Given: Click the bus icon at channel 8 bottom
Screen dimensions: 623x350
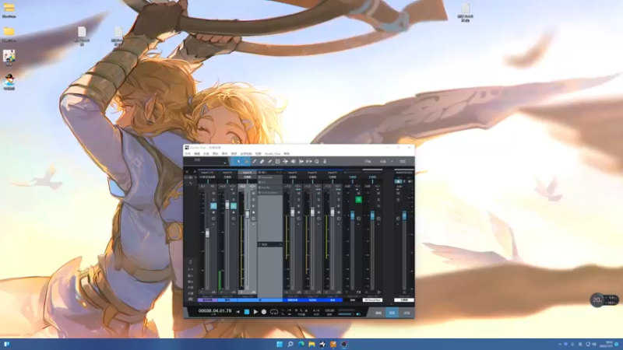Looking at the screenshot, I should coord(378,292).
